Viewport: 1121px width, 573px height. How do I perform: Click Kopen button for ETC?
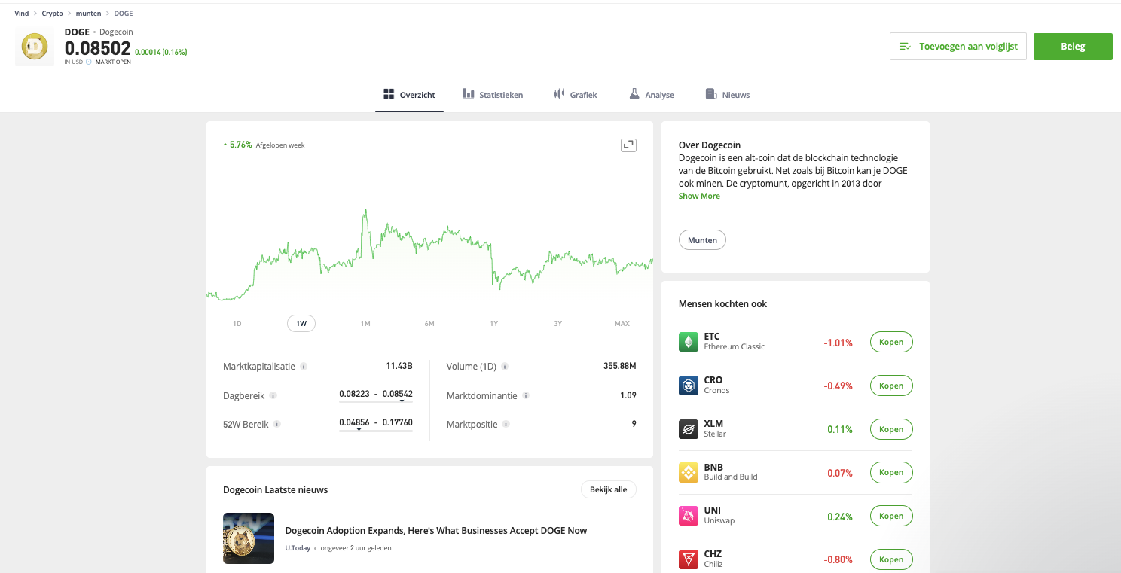[891, 342]
